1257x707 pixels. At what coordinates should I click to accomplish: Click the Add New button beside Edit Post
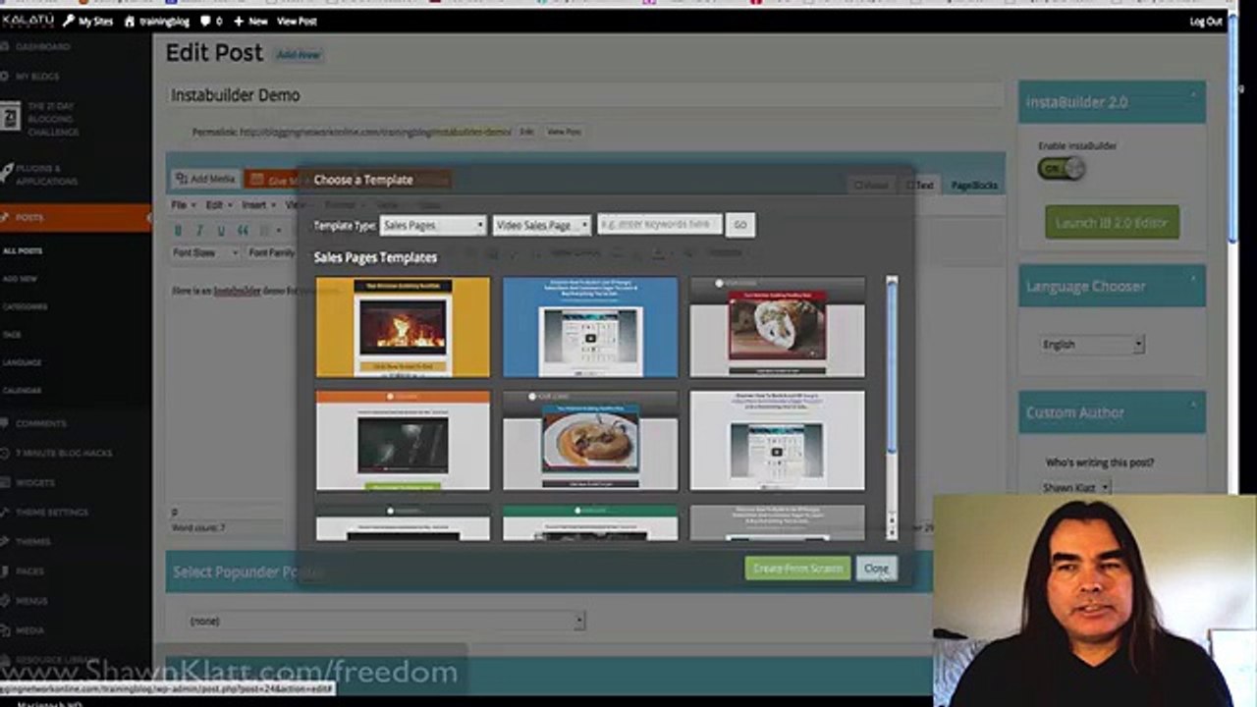point(299,55)
